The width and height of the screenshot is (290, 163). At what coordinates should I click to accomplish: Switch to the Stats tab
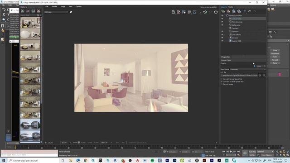click(231, 7)
